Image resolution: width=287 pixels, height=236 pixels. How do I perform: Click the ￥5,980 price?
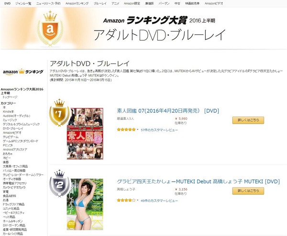coord(181,118)
